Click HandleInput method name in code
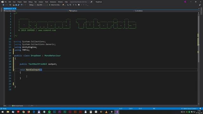Viewport: 203px width, 114px height. [33, 70]
